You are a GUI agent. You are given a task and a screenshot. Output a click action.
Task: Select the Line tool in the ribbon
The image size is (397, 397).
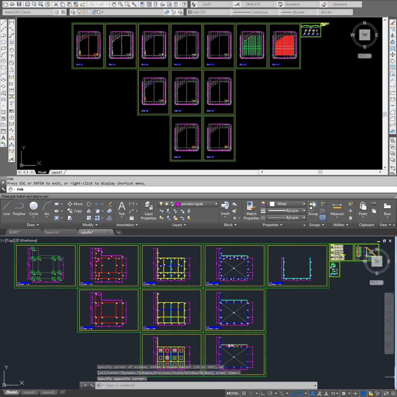[7, 208]
